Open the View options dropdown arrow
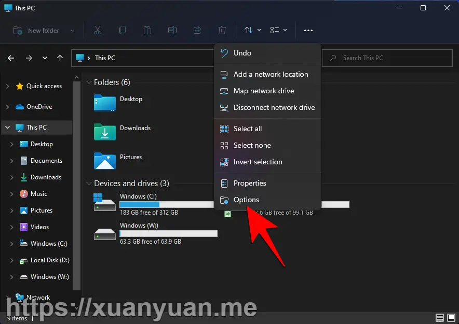459x324 pixels. (285, 30)
